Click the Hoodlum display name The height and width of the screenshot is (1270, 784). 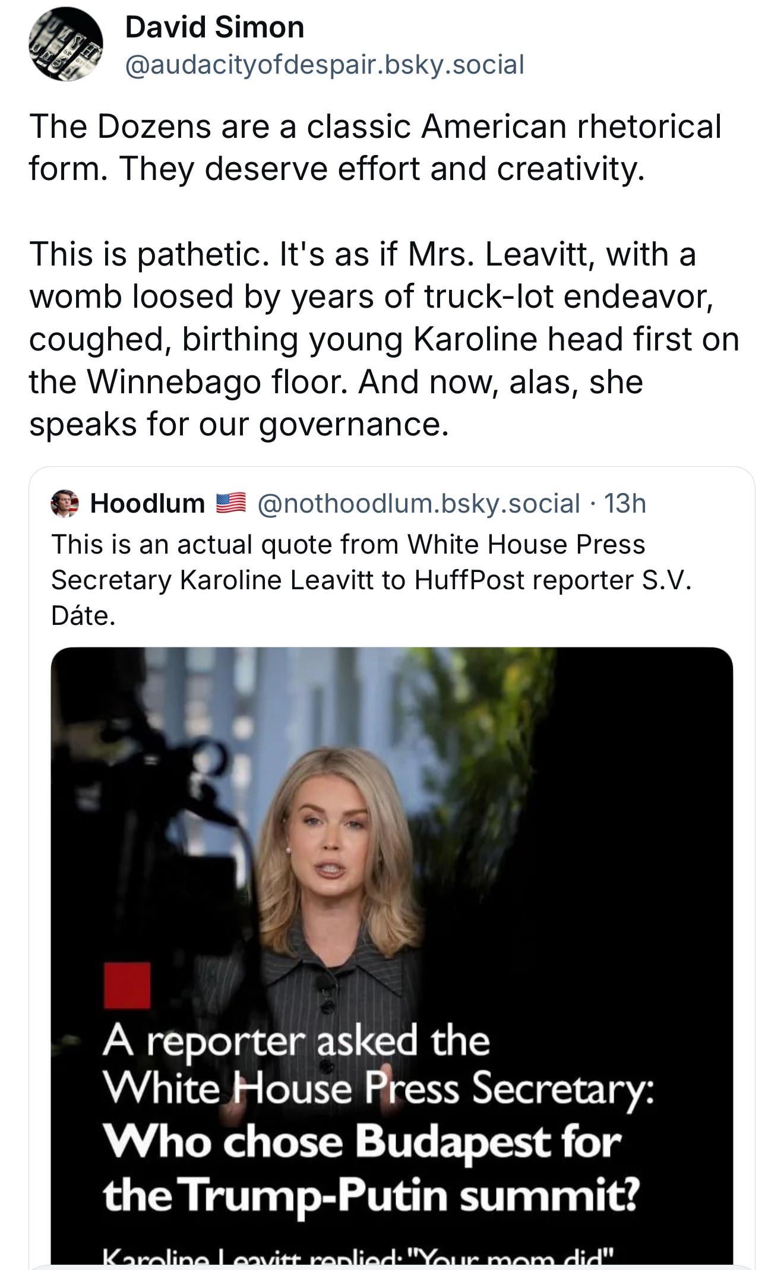147,504
